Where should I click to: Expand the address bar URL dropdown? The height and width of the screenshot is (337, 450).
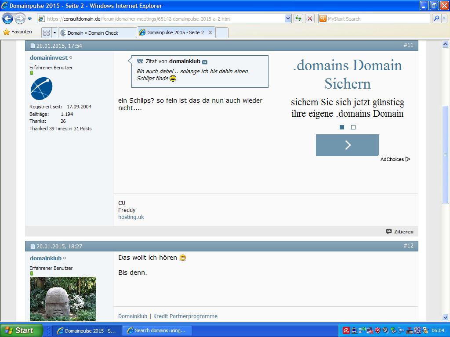coord(288,18)
